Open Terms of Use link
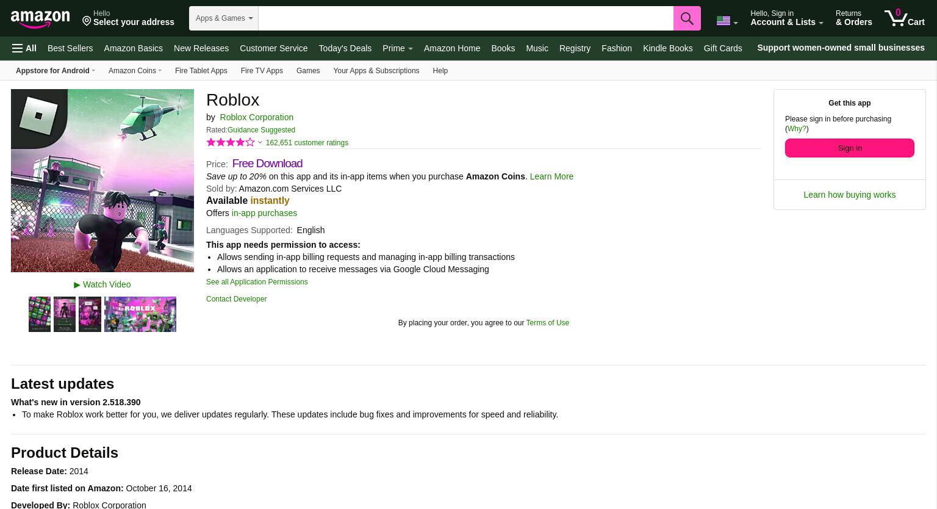Image resolution: width=937 pixels, height=509 pixels. pyautogui.click(x=547, y=323)
